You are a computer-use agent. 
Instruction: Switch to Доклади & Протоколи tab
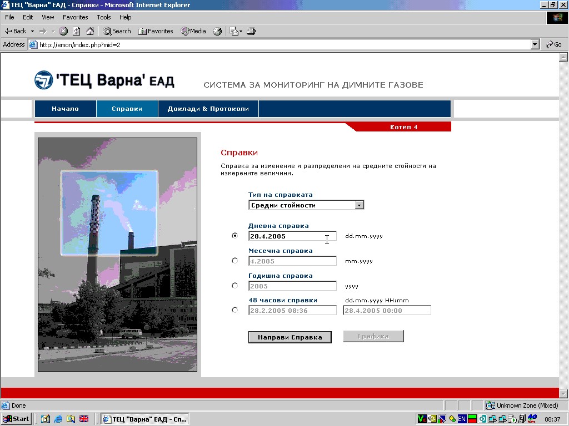tap(208, 109)
